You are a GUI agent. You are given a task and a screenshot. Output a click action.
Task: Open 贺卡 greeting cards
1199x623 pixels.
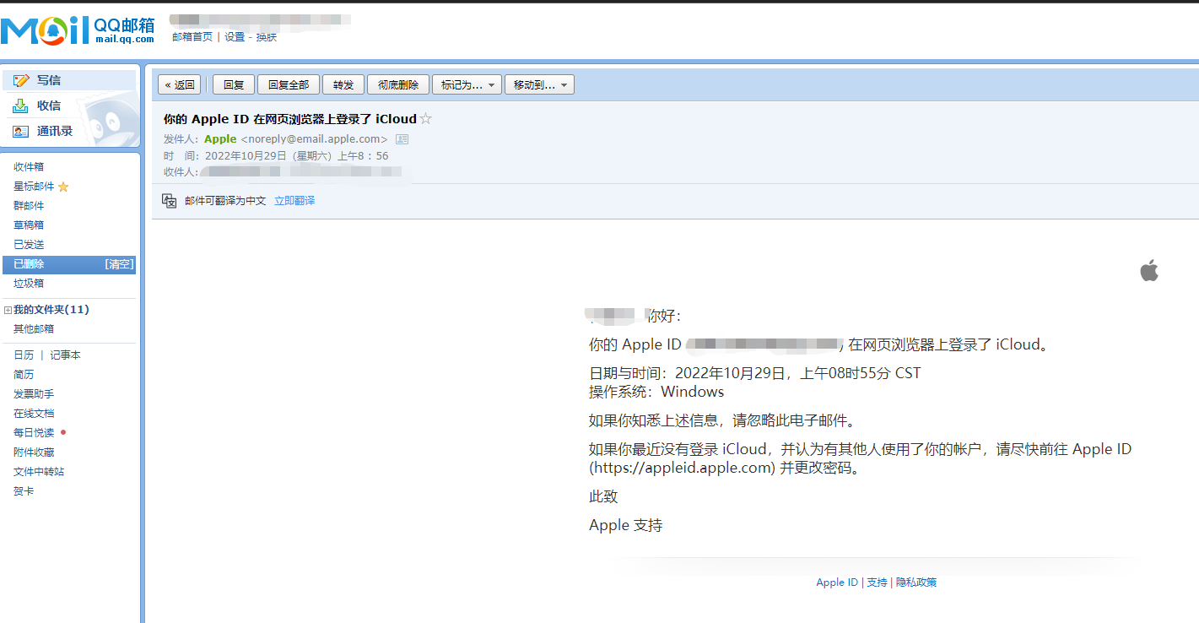[x=24, y=491]
